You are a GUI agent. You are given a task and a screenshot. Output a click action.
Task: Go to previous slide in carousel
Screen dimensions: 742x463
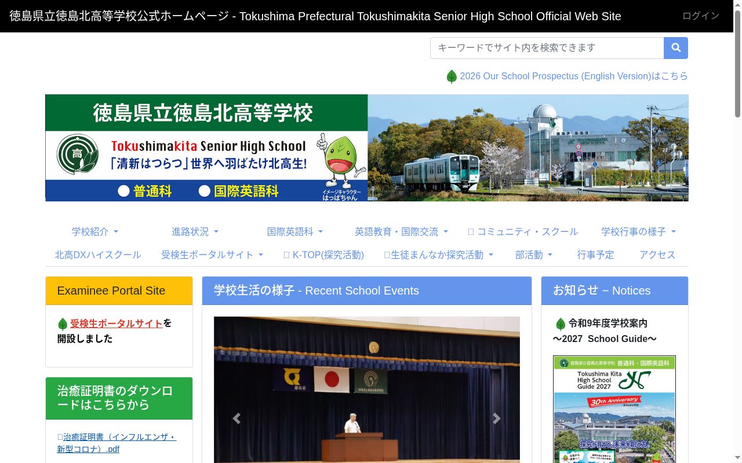click(237, 418)
